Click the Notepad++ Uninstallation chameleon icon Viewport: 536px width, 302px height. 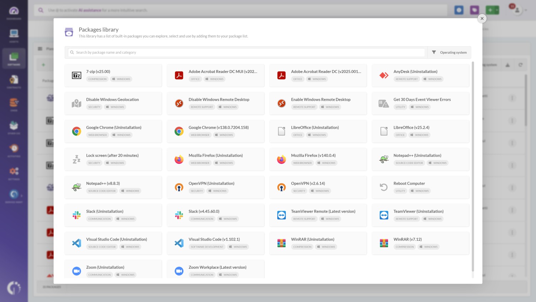pos(384,159)
